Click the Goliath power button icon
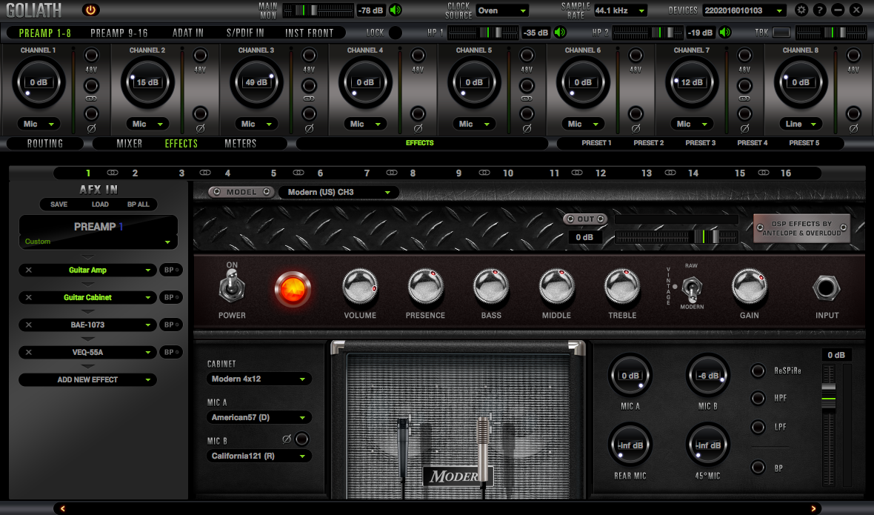This screenshot has height=515, width=874. coord(90,10)
